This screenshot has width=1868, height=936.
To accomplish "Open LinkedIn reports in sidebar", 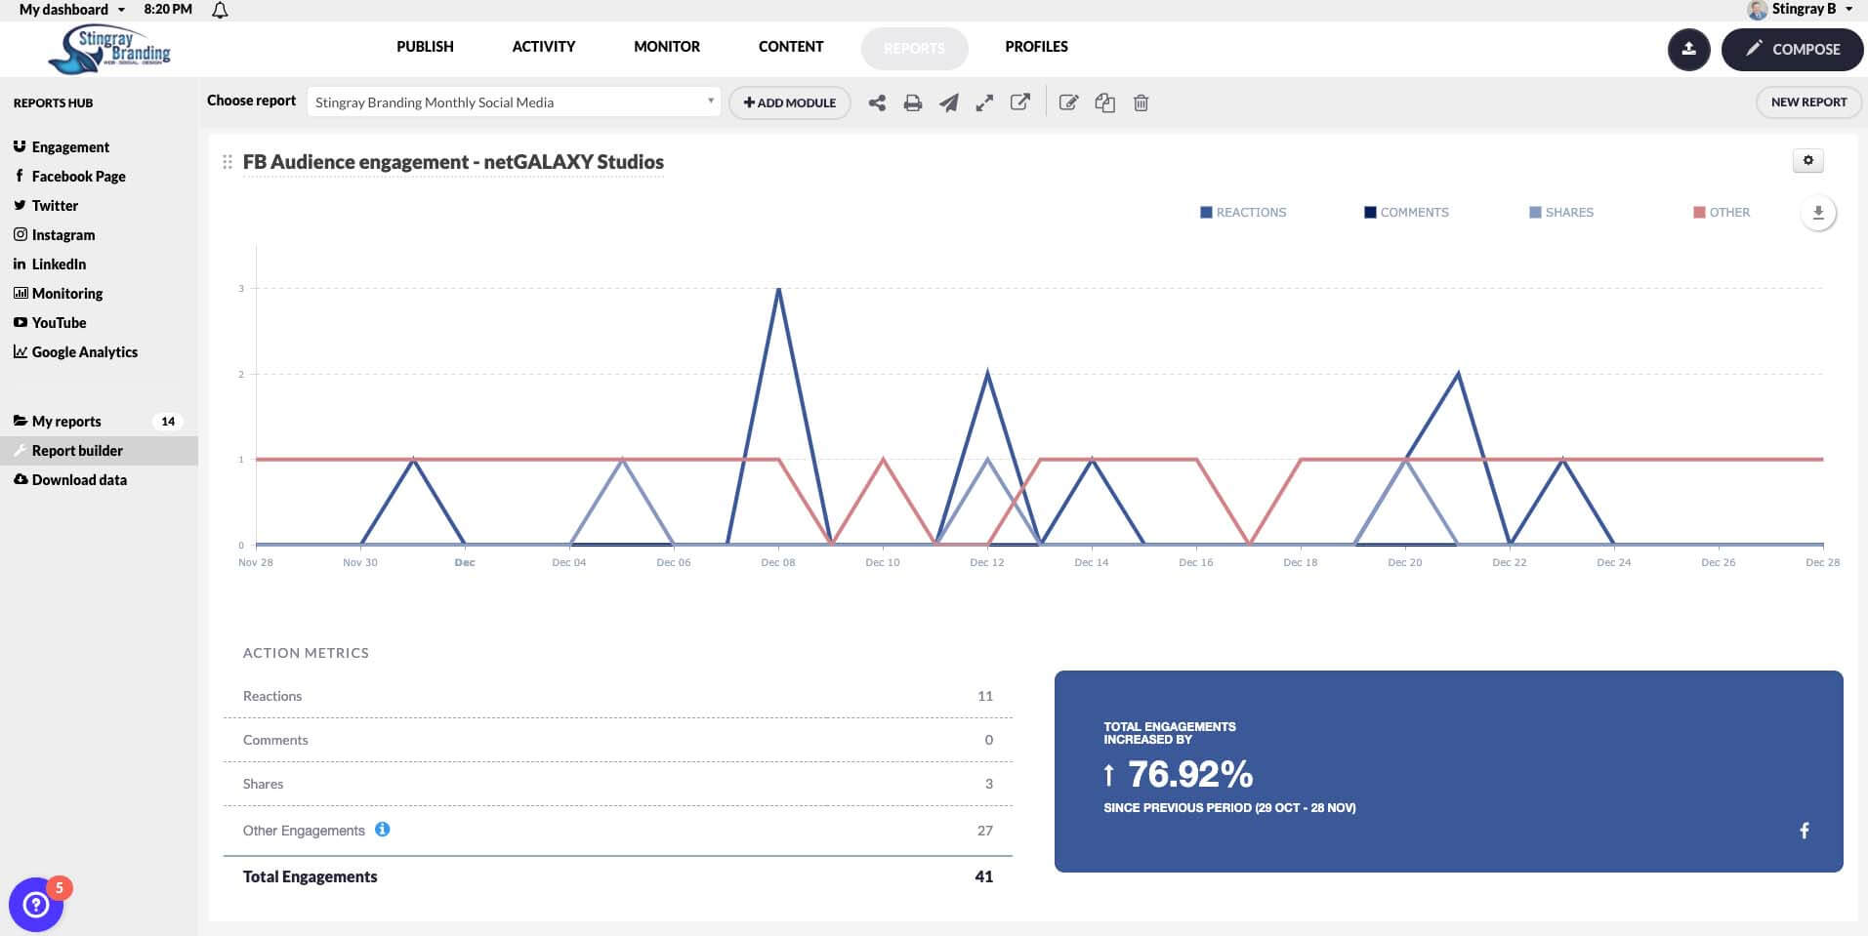I will click(59, 265).
